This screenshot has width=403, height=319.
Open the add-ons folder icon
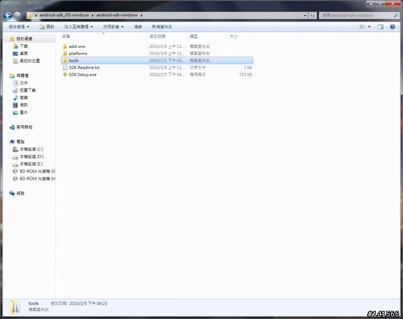[65, 46]
